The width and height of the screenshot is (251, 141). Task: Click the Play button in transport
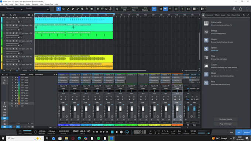click(x=117, y=132)
